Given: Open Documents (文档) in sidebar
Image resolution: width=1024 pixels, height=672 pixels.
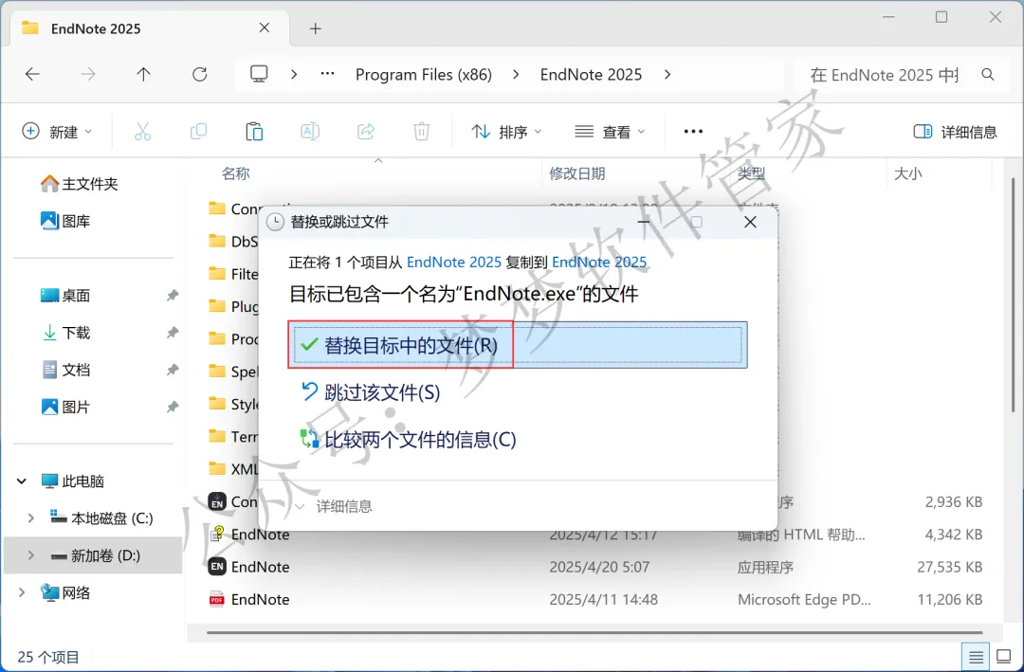Looking at the screenshot, I should point(65,371).
